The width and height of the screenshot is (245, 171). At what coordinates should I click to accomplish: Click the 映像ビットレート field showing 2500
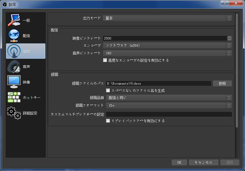[x=165, y=38]
